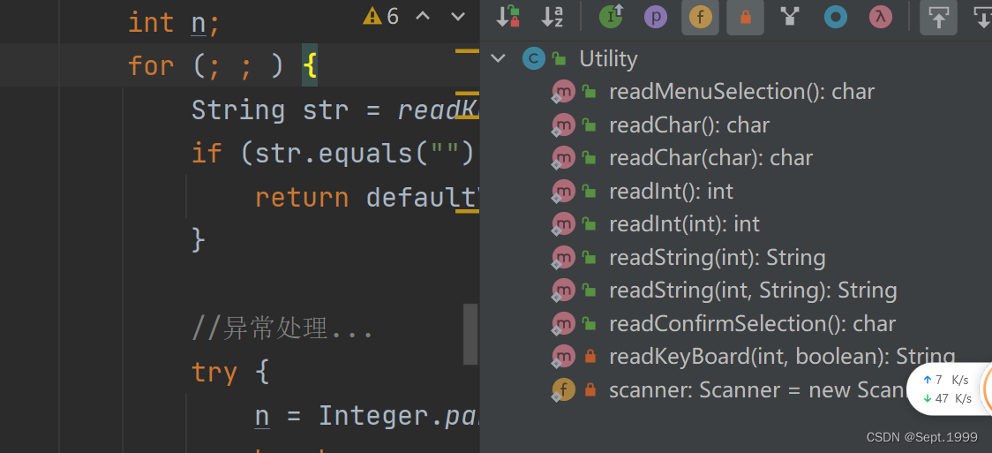Click method icon next to readKeyBoard
Viewport: 992px width, 453px height.
pos(563,356)
